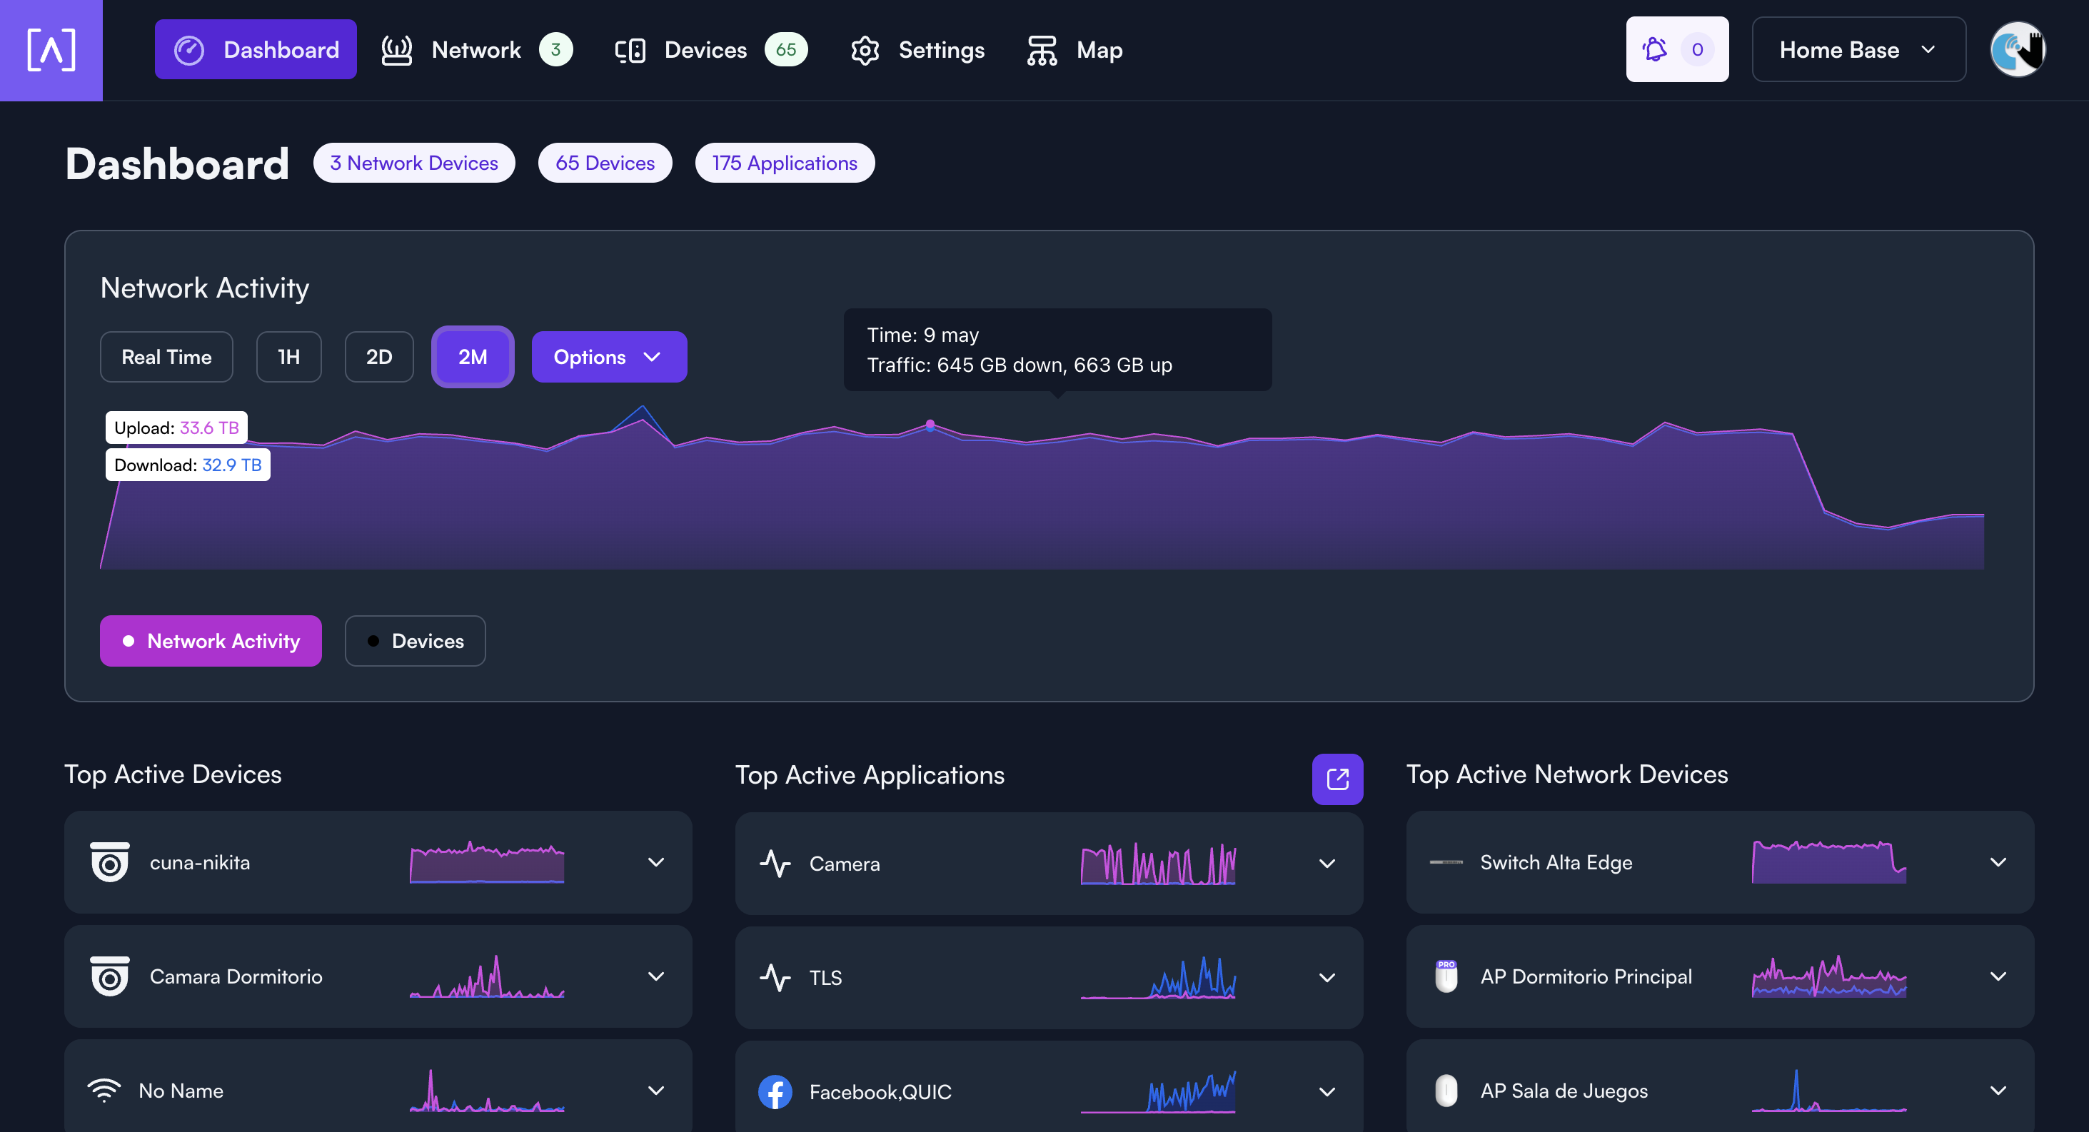Open the notifications bell icon
The image size is (2089, 1132).
(1654, 50)
